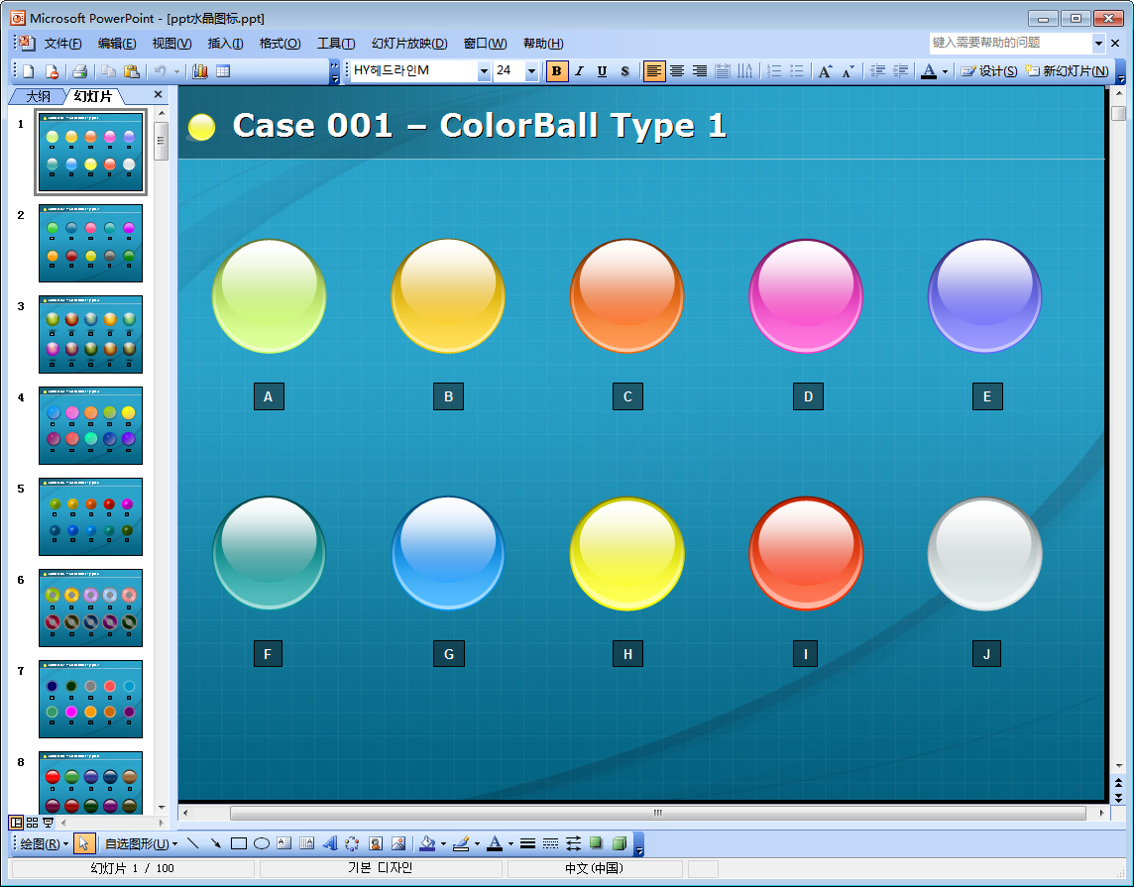Enable center text alignment

click(x=677, y=71)
